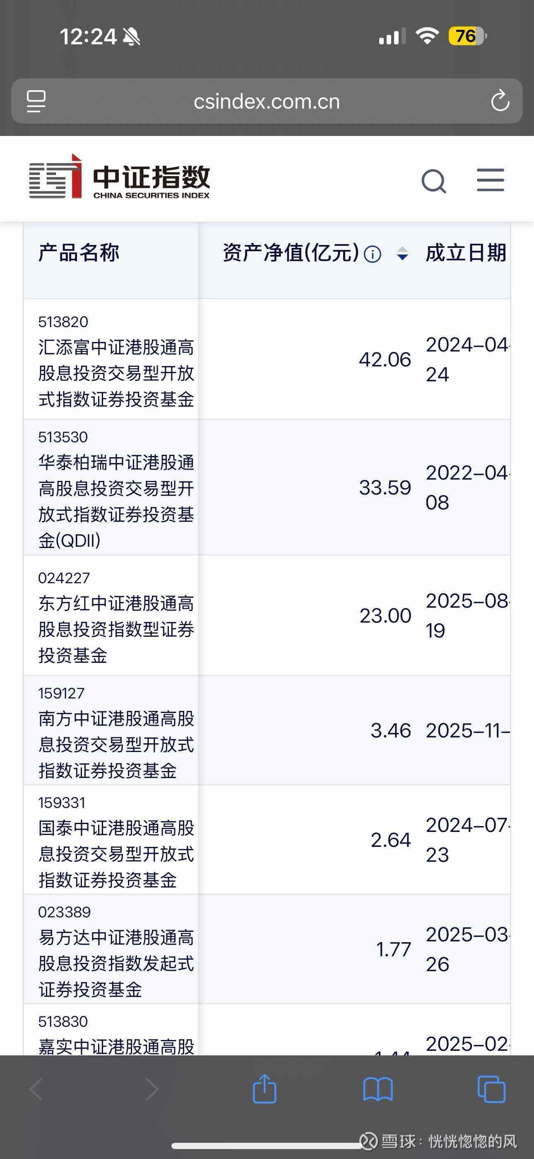Tap the info icon beside 资产净值(亿元)
The width and height of the screenshot is (534, 1159).
point(372,254)
